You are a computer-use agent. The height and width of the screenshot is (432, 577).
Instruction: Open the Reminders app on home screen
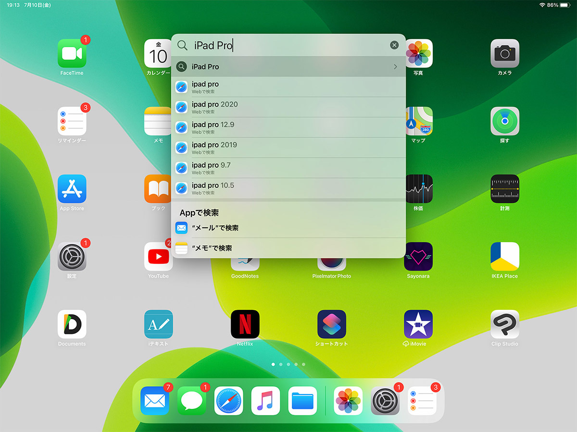72,121
